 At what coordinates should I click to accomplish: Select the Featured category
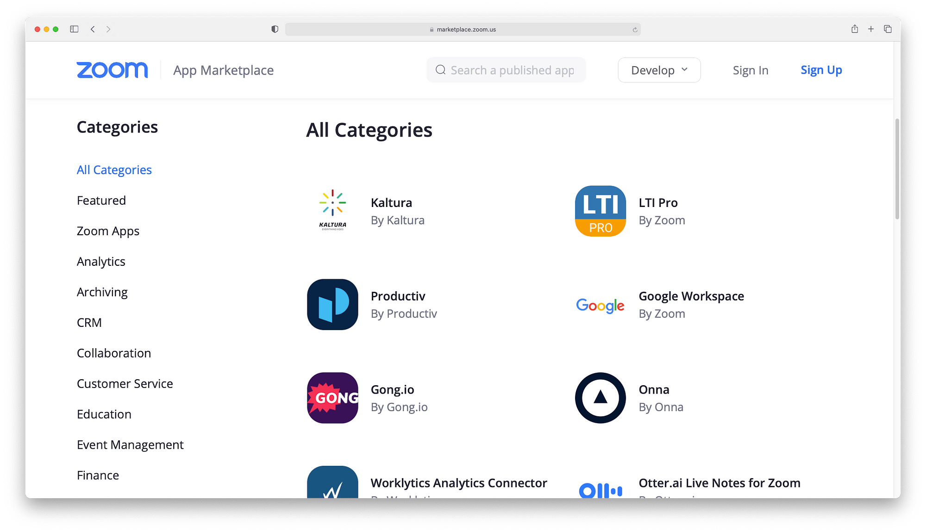tap(101, 200)
